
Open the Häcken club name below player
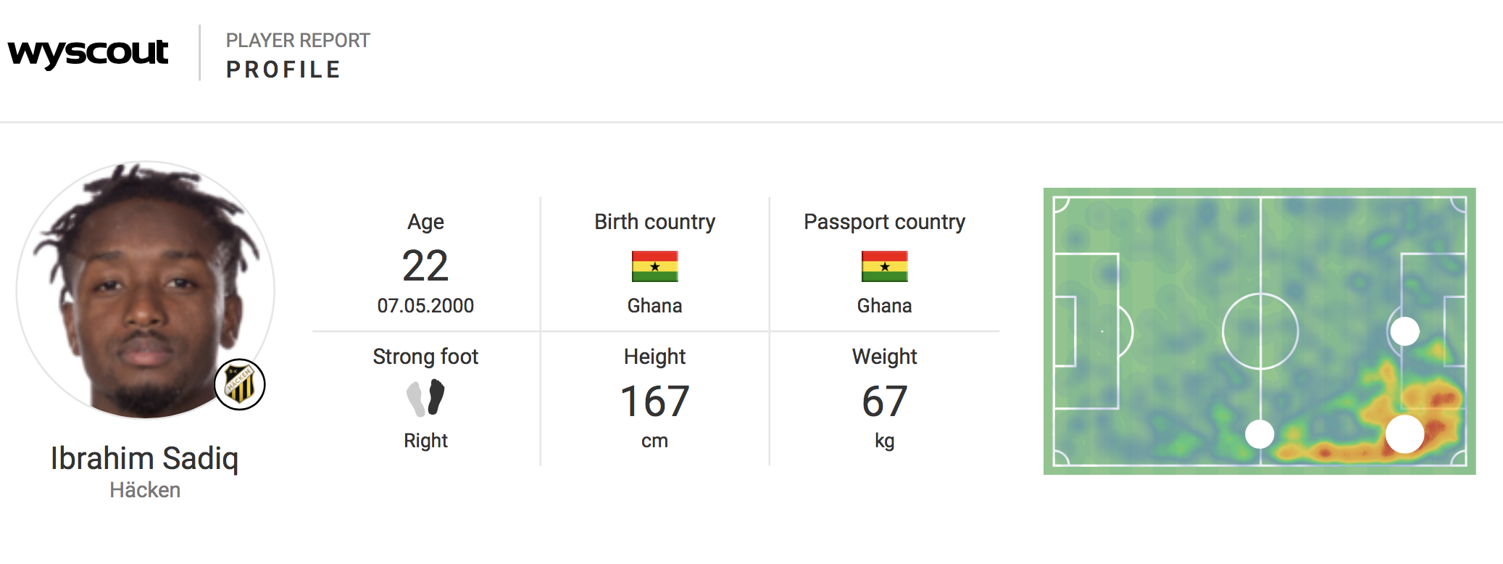pos(145,490)
